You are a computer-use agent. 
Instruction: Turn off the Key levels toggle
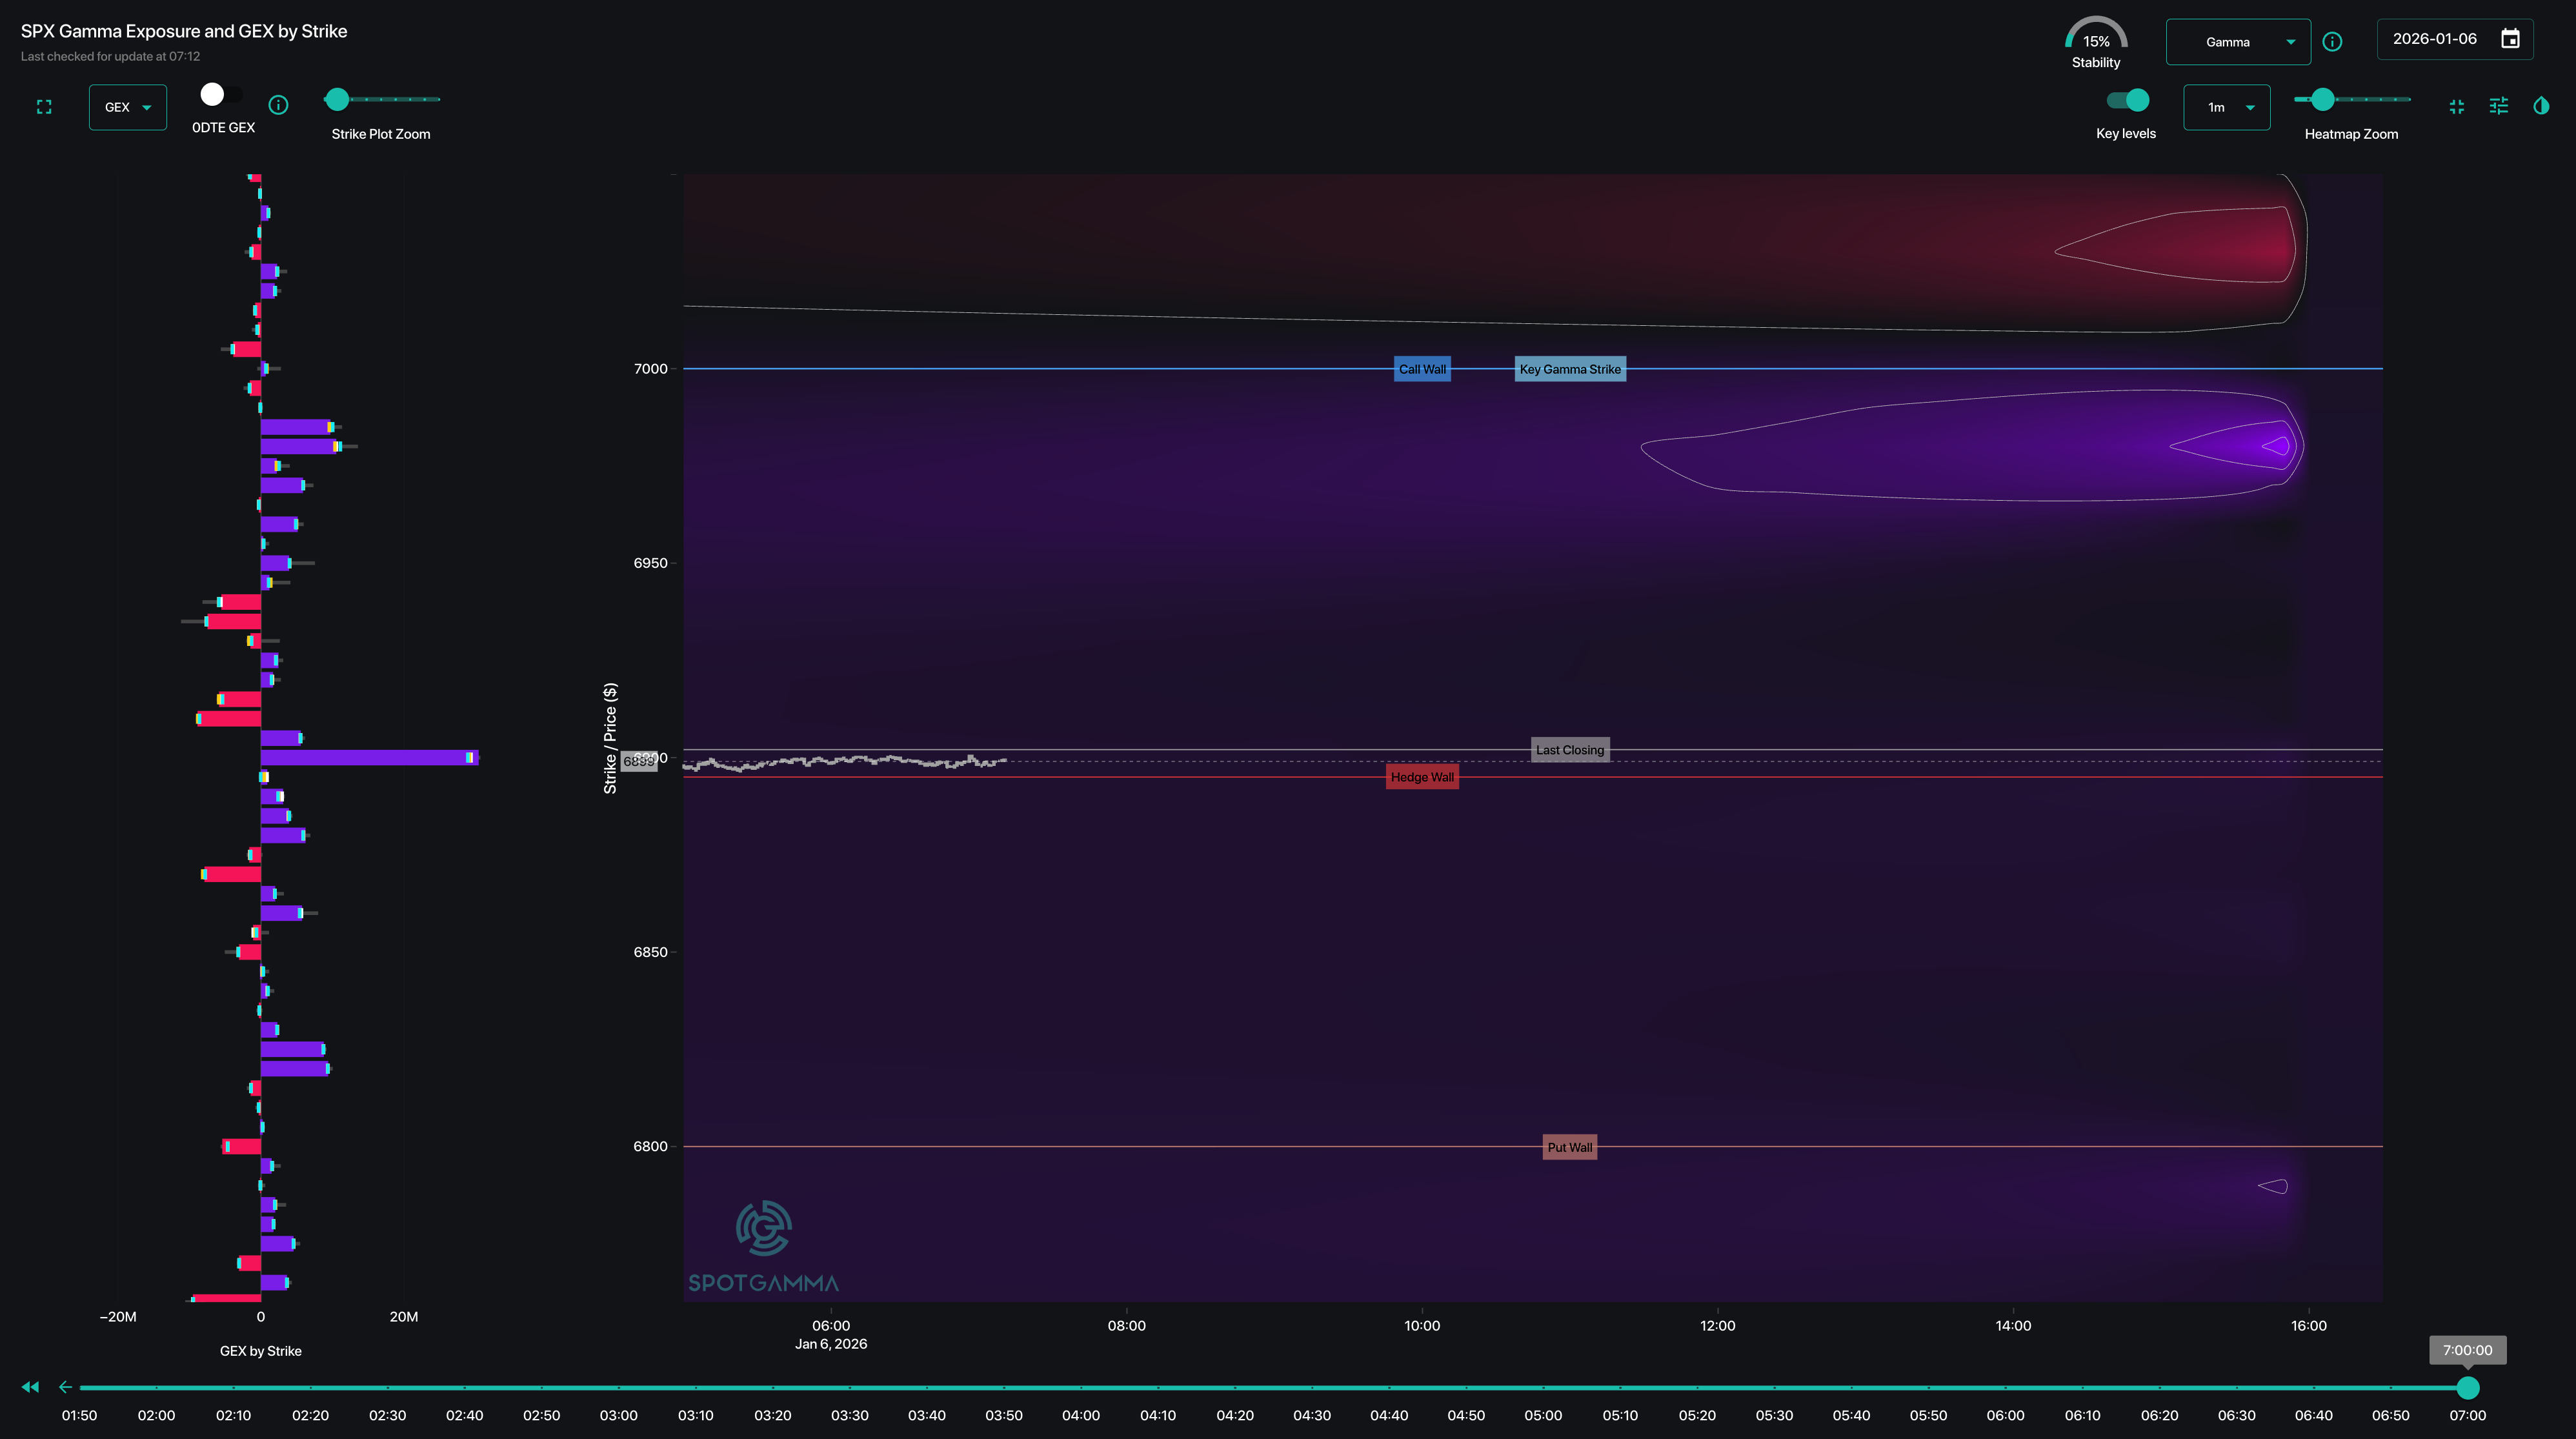point(2127,100)
